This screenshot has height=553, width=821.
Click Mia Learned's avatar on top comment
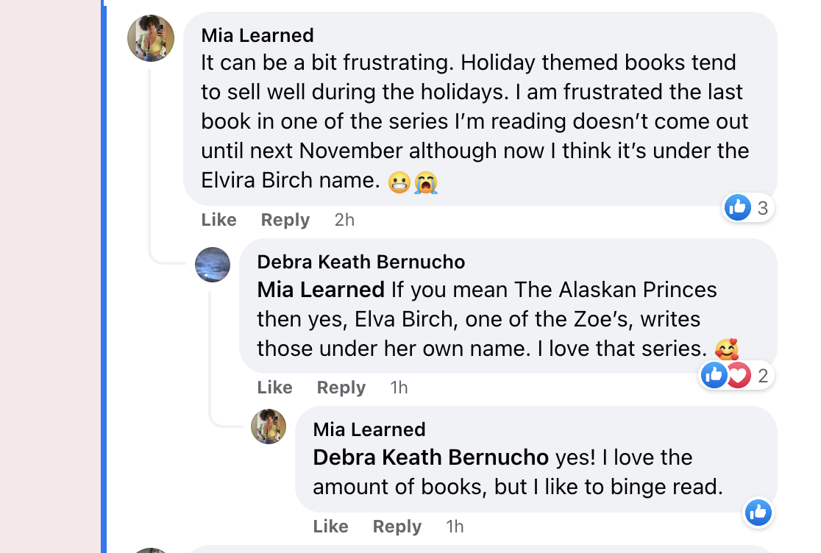pyautogui.click(x=151, y=38)
